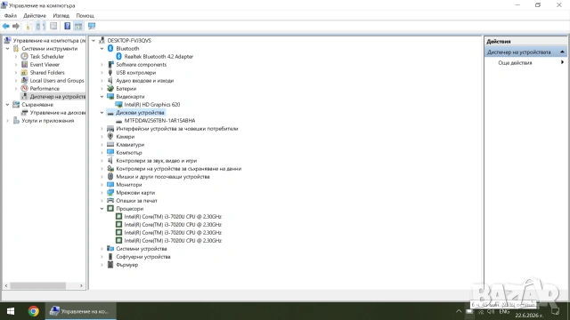Expand Услуги и приложения in left tree
Screen dimensions: 570x320
pos(8,121)
